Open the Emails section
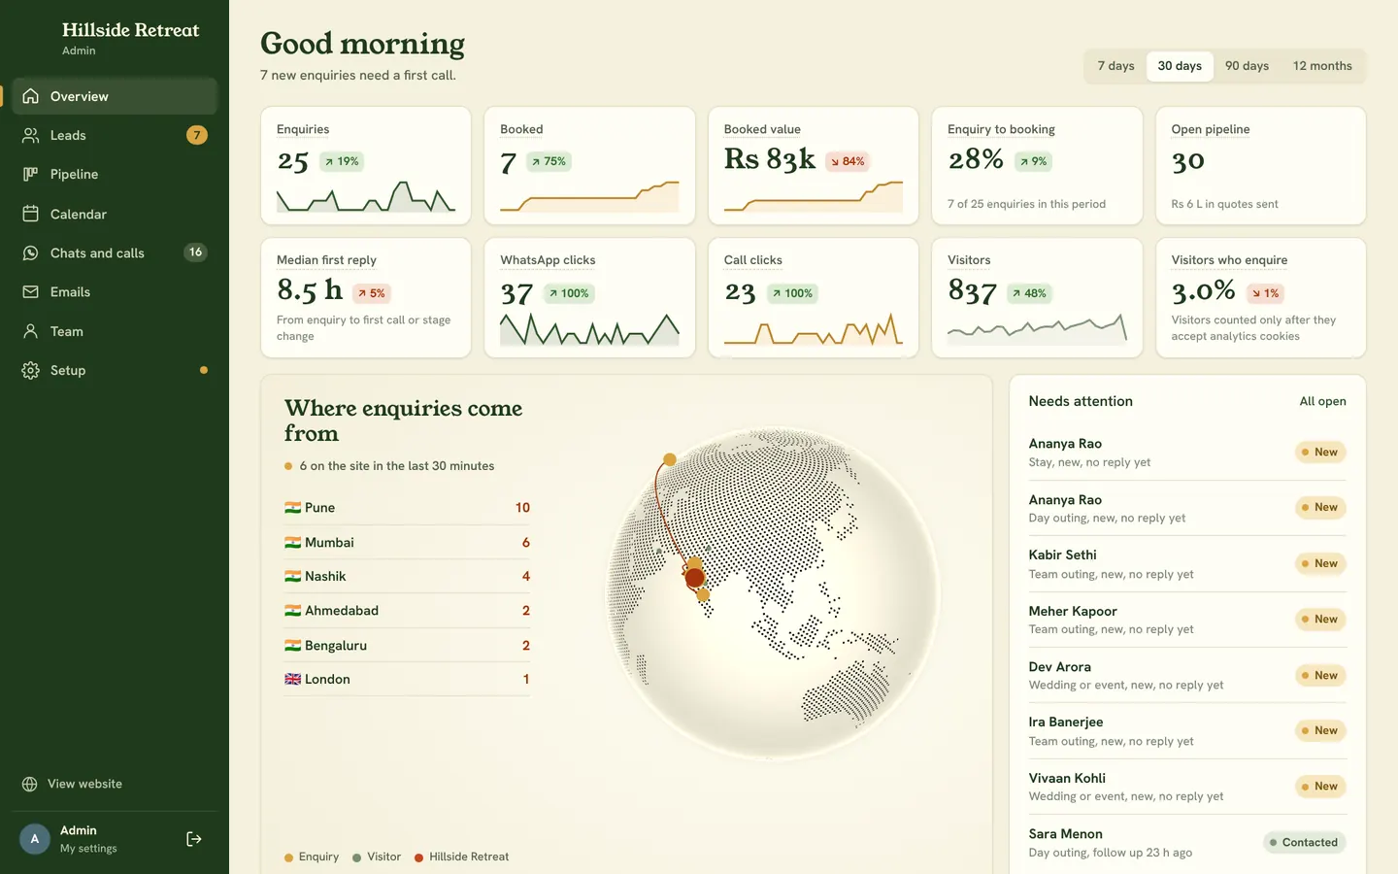 click(x=115, y=292)
